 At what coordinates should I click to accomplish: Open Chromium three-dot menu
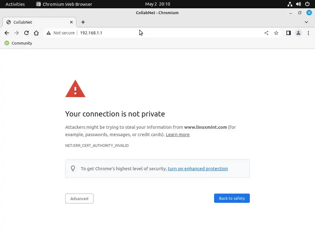[x=308, y=33]
